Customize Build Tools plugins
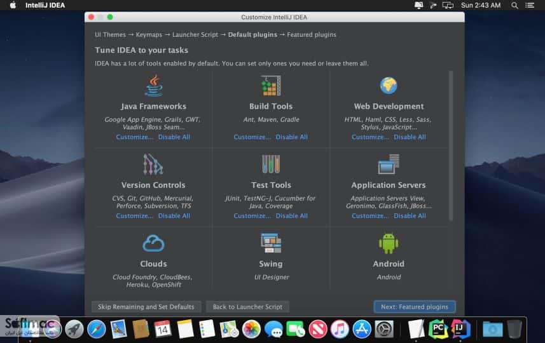Screen dimensions: 545x343 tap(252, 137)
